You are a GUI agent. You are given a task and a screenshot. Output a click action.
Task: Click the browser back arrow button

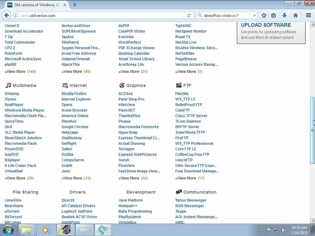(6, 15)
